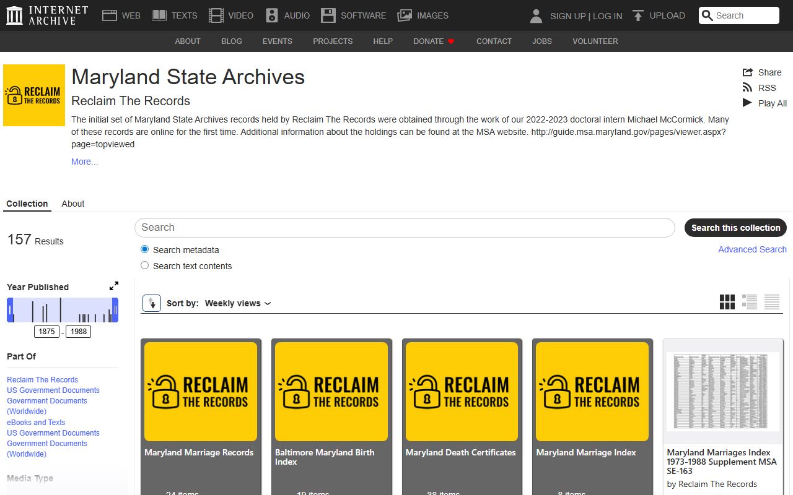The height and width of the screenshot is (495, 793).
Task: Open the Audio speaker icon
Action: (272, 15)
